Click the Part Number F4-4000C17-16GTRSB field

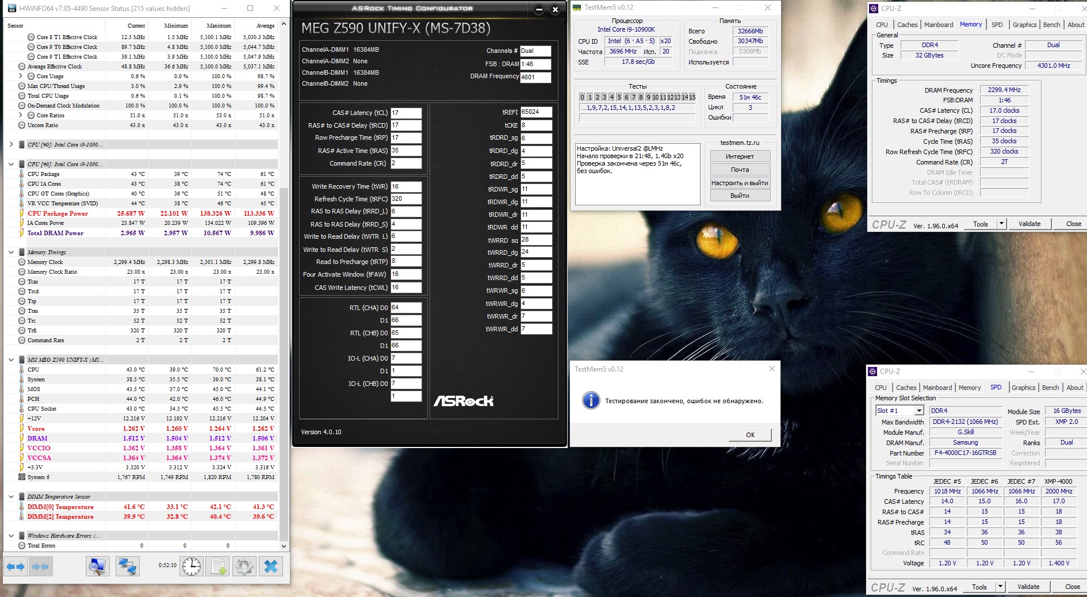(965, 453)
